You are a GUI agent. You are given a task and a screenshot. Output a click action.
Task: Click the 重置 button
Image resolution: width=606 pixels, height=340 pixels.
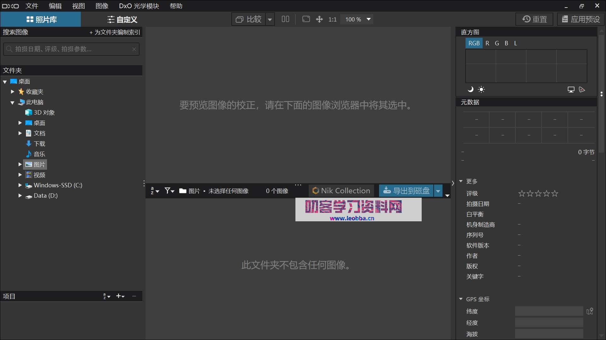534,19
